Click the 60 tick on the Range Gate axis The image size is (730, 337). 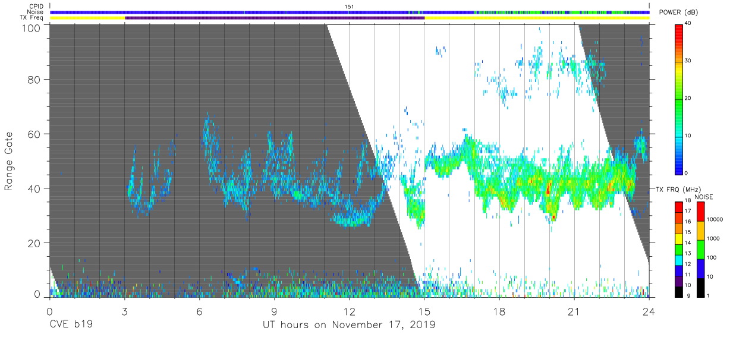[x=33, y=134]
